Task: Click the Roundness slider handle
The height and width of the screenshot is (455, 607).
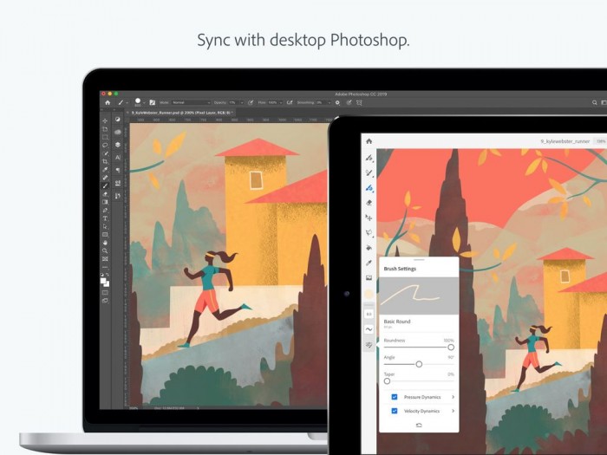Action: pyautogui.click(x=451, y=347)
